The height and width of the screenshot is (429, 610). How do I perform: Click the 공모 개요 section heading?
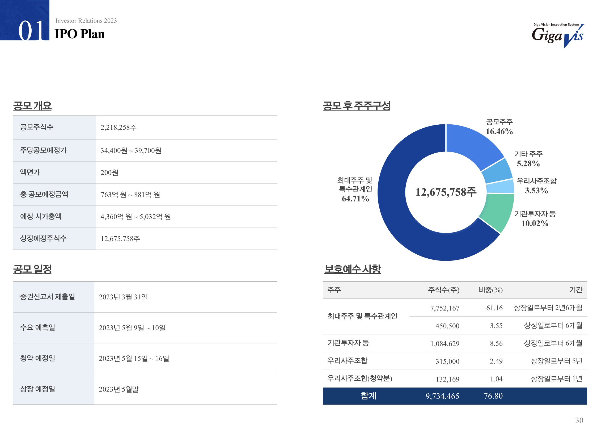click(x=32, y=106)
